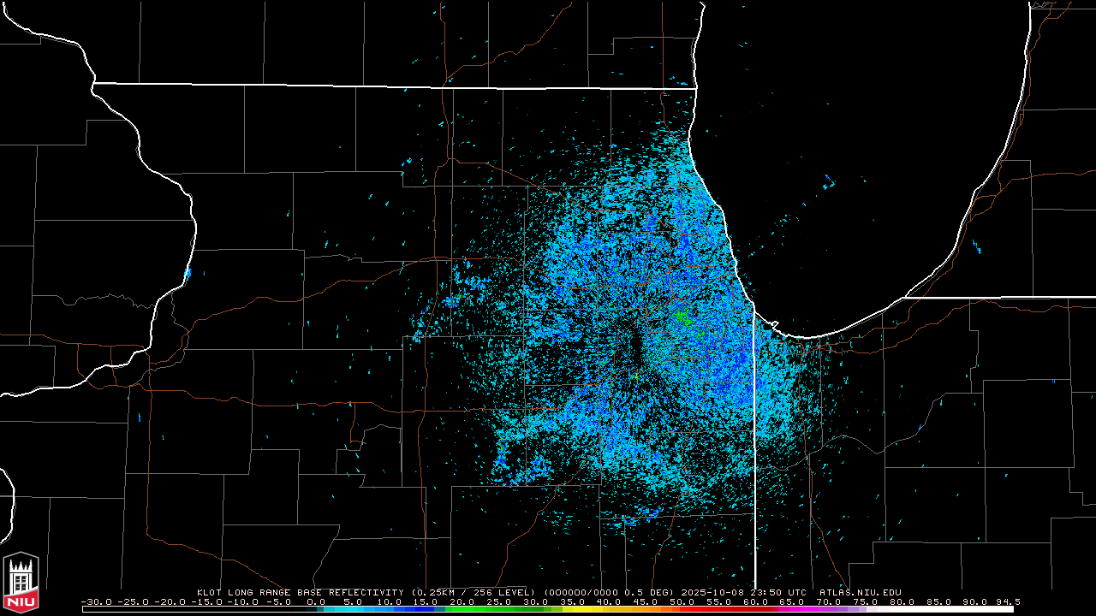The height and width of the screenshot is (616, 1096).
Task: Click the yellow section of the color scale
Action: pos(591,609)
